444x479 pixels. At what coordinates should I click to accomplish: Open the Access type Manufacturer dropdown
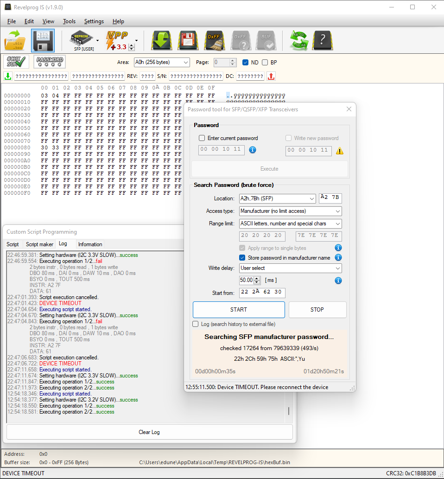point(291,211)
